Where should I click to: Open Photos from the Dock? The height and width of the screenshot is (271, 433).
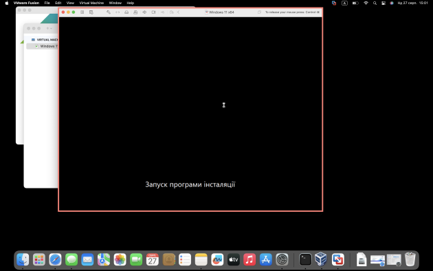120,259
